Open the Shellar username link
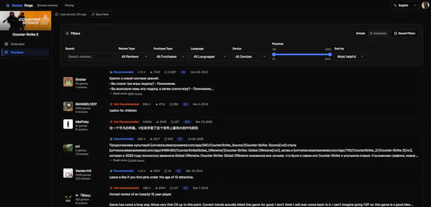The height and width of the screenshot is (207, 431). point(80,80)
